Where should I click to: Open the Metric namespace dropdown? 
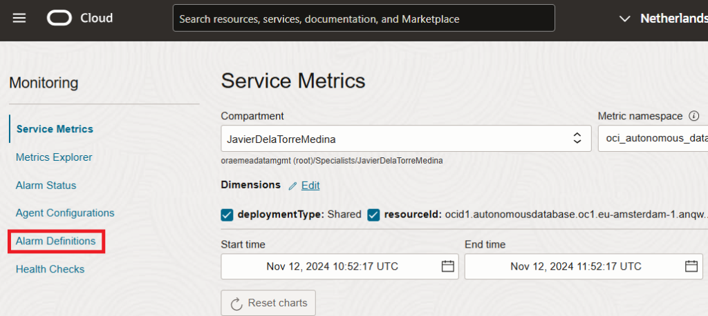click(652, 139)
